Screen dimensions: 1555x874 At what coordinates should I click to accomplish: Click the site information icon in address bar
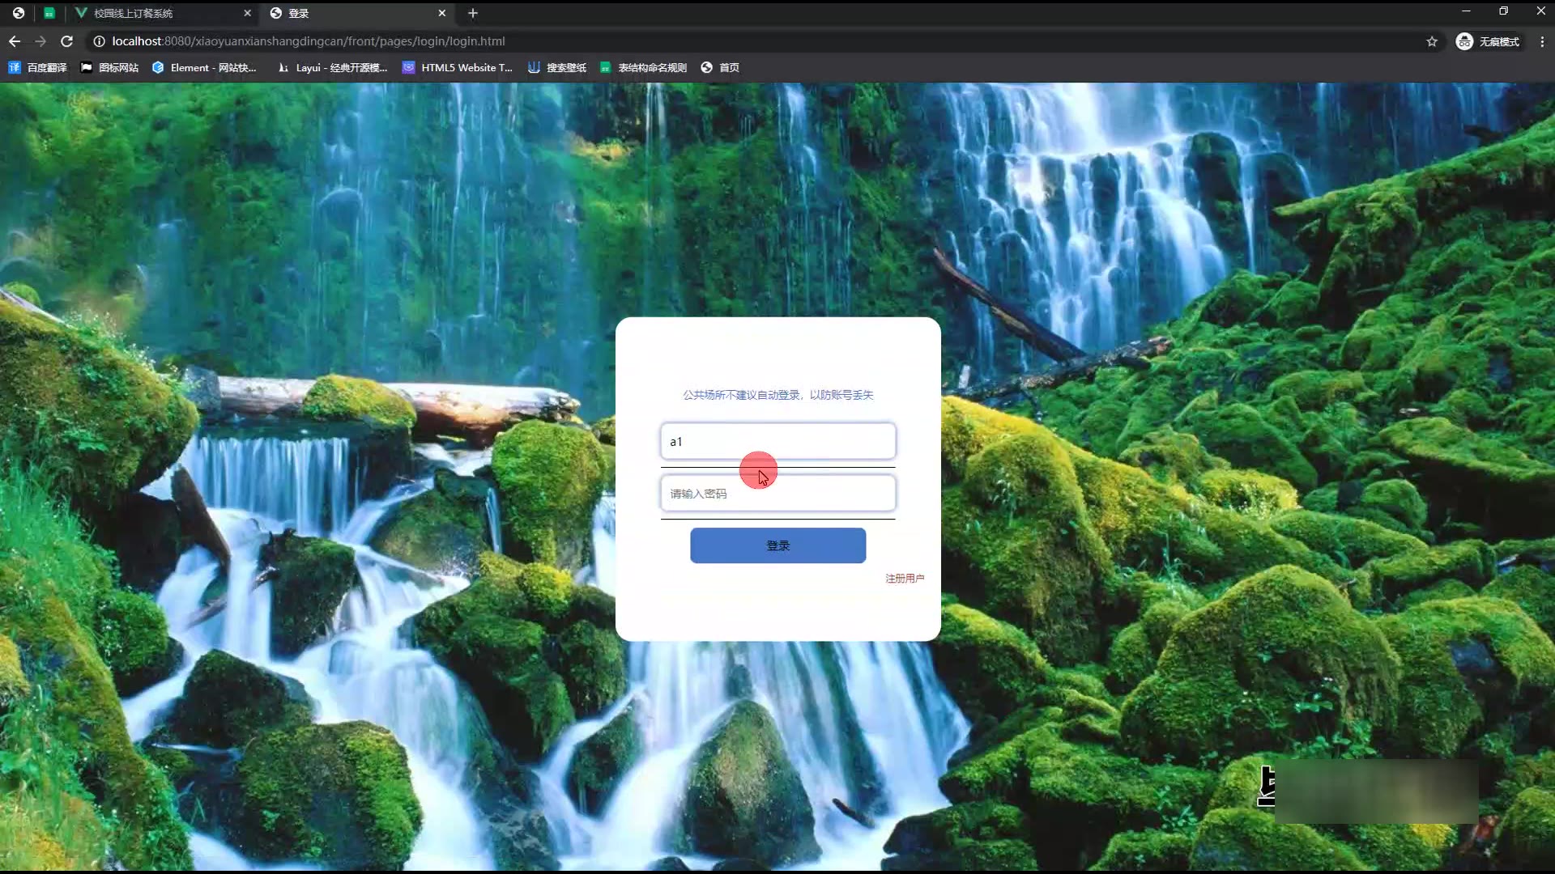click(99, 41)
